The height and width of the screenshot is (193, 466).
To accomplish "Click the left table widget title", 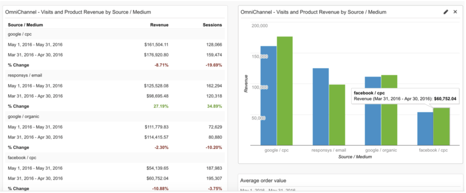I will pyautogui.click(x=78, y=12).
